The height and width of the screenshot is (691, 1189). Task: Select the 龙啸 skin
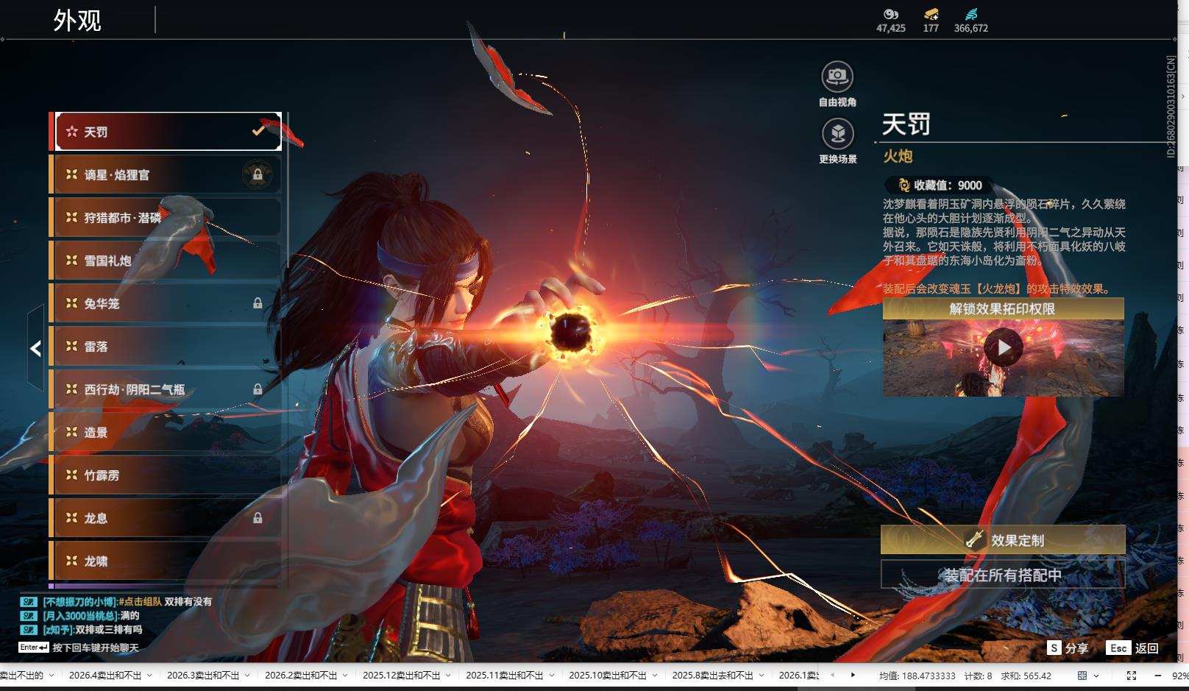[x=165, y=561]
